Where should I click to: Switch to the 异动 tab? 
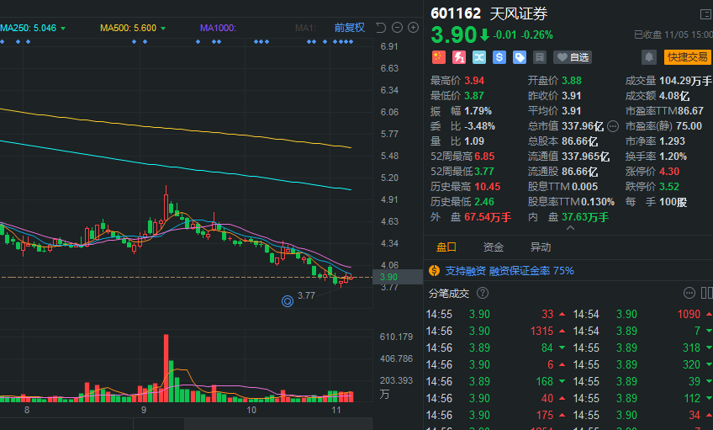540,247
